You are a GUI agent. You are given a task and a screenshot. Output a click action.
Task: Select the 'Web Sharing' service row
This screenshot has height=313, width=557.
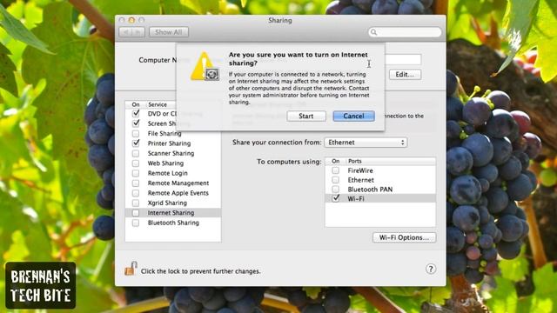[x=173, y=163]
